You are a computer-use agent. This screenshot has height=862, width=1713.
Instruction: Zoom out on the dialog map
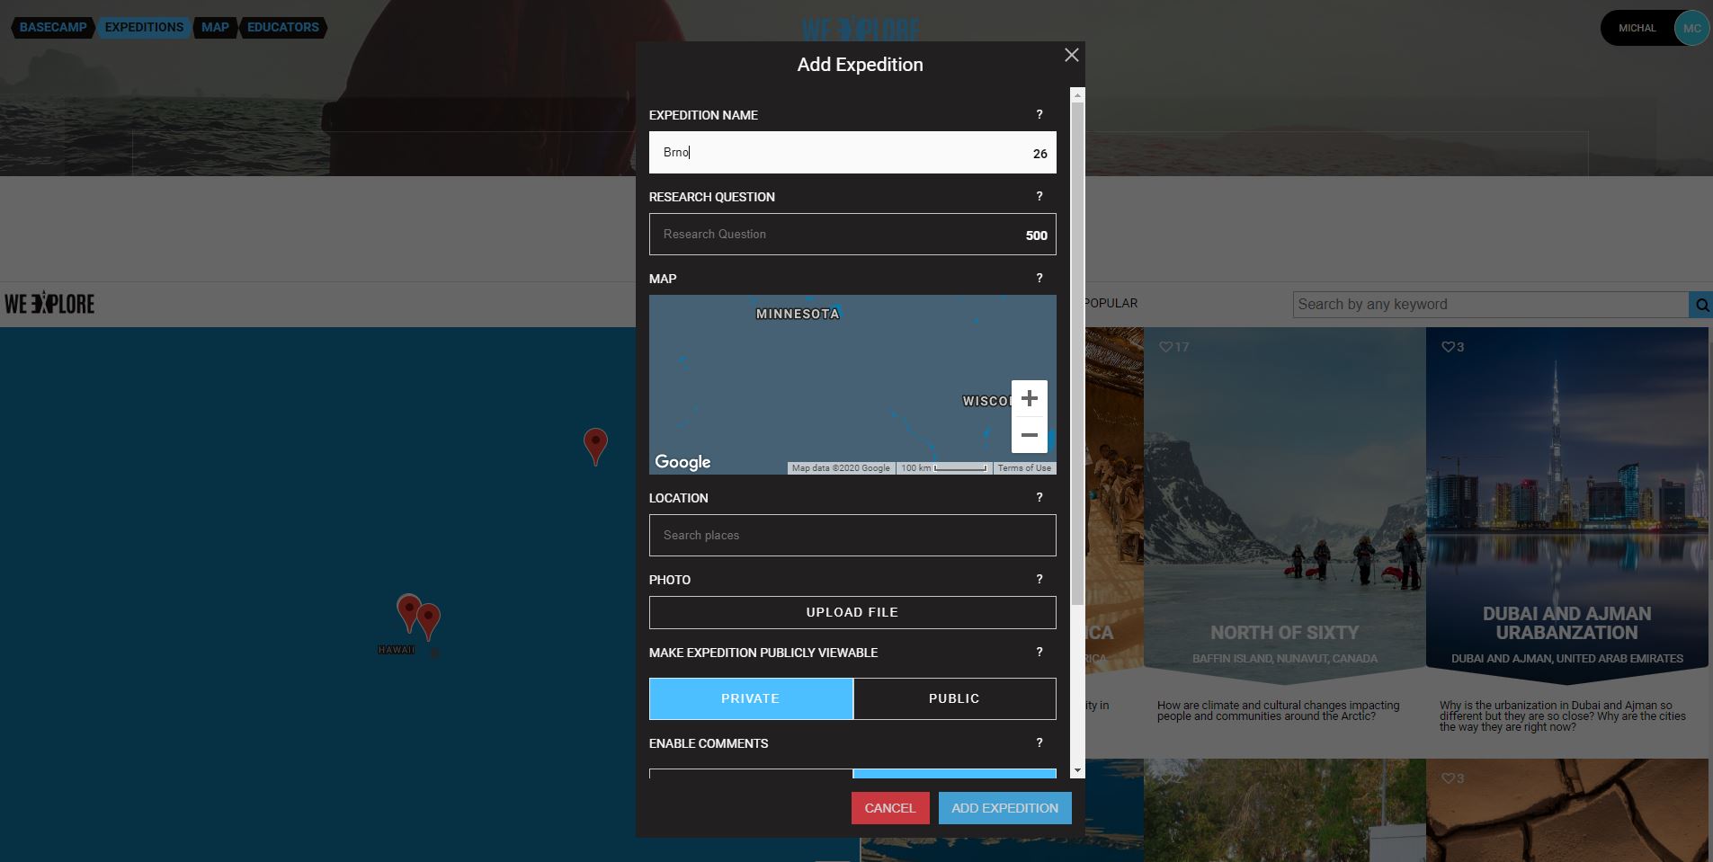1030,435
